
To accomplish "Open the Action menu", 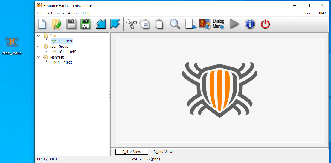I will (x=73, y=13).
